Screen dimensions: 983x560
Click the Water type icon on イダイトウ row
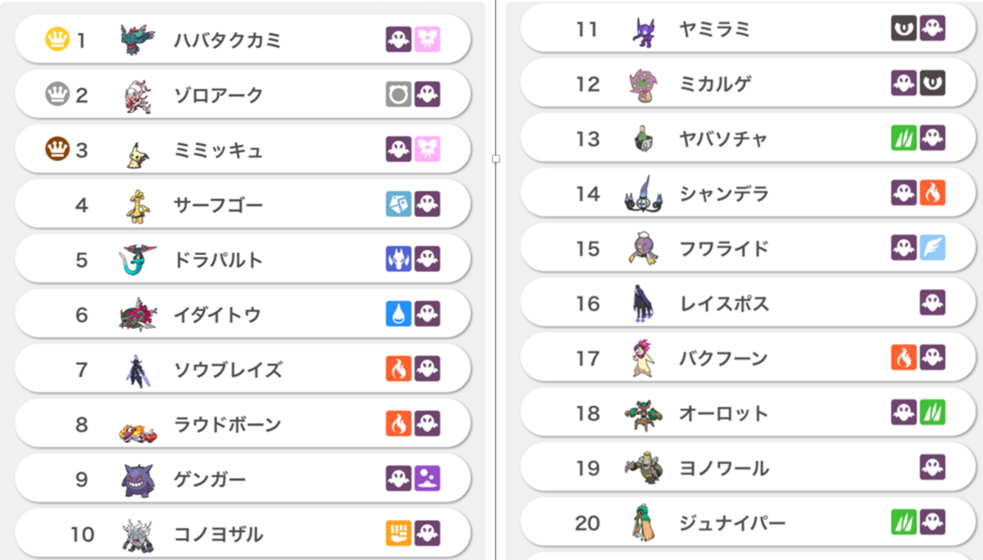pyautogui.click(x=399, y=314)
